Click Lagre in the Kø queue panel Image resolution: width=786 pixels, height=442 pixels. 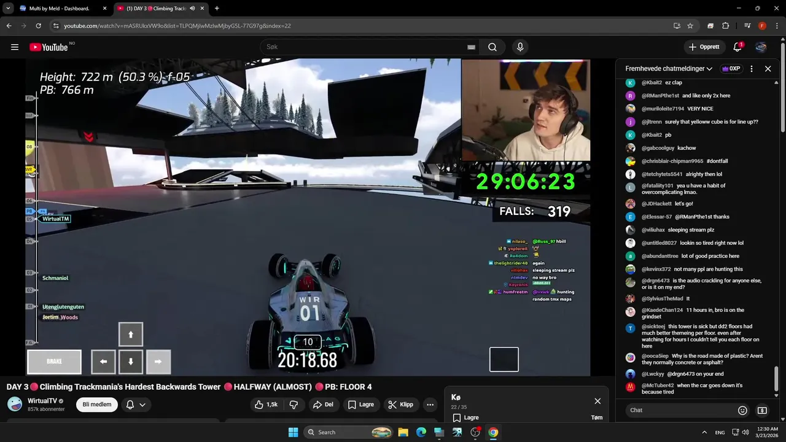(466, 417)
